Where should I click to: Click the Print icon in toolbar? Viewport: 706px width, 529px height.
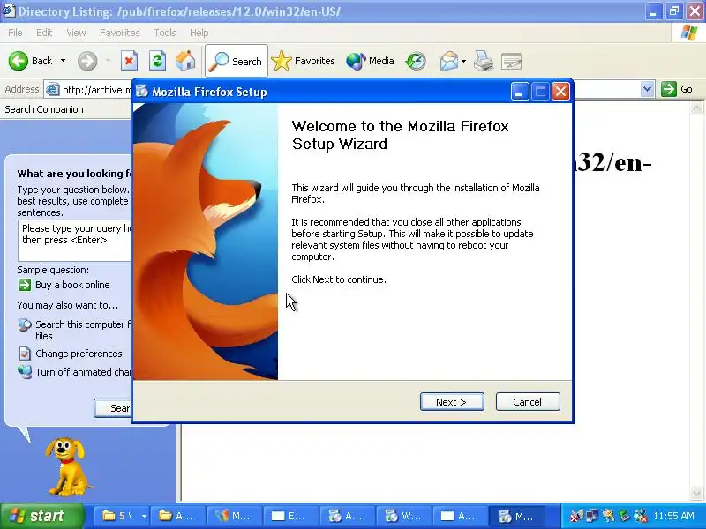click(x=483, y=61)
